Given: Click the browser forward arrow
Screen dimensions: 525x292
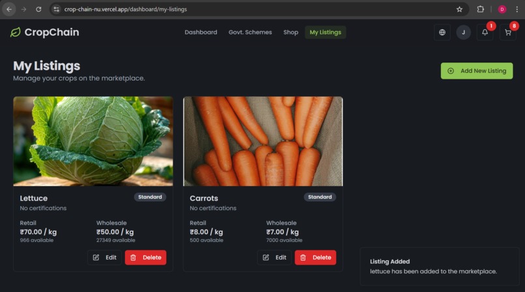Looking at the screenshot, I should pyautogui.click(x=23, y=9).
